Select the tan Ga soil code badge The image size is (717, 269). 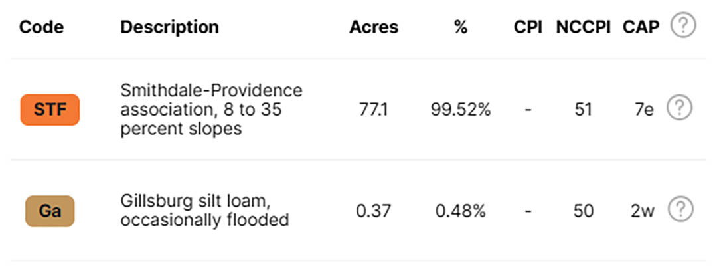(x=50, y=211)
